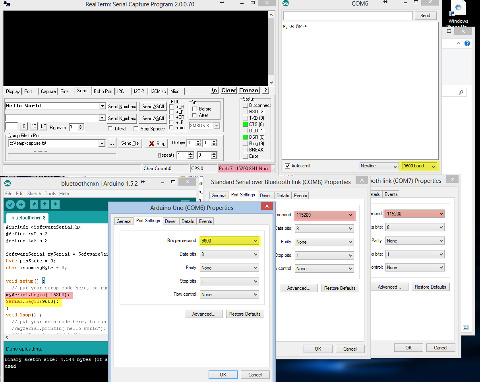
Task: Select the General tab in COM8 Properties
Action: tap(219, 196)
